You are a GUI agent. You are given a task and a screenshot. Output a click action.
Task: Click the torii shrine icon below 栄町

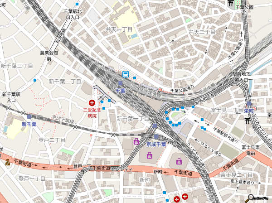click(248, 121)
